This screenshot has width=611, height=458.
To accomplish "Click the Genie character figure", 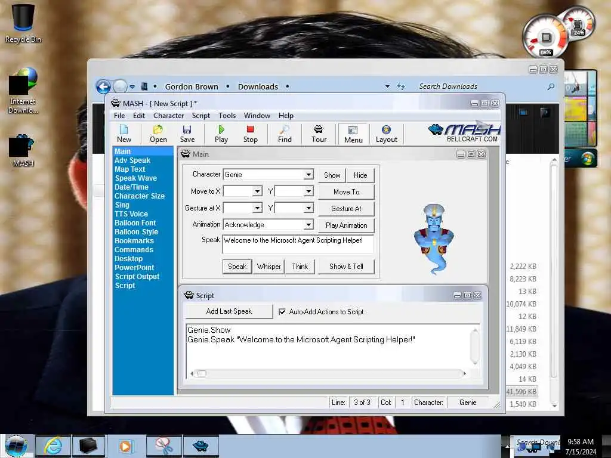I will pyautogui.click(x=434, y=239).
